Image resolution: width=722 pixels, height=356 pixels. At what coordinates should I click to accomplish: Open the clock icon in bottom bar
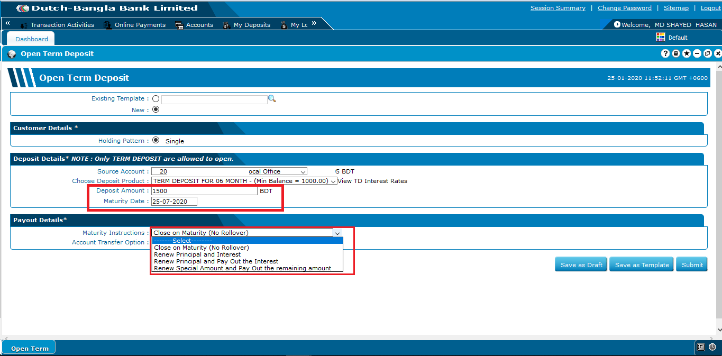pyautogui.click(x=712, y=347)
